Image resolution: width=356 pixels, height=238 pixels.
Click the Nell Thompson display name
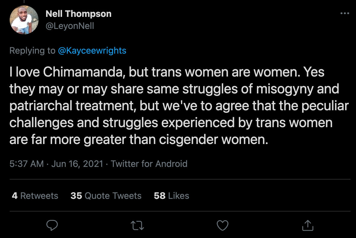tap(78, 14)
